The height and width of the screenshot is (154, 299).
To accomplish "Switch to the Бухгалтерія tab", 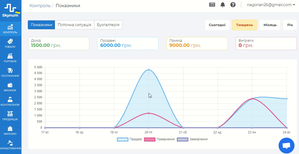I will tap(108, 25).
